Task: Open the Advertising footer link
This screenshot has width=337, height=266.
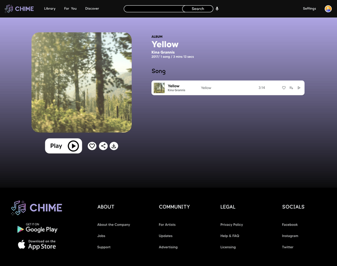Action: coord(168,247)
